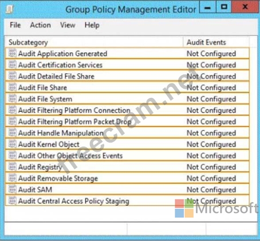Click the Audit File System policy icon
This screenshot has width=260, height=241.
coord(13,98)
